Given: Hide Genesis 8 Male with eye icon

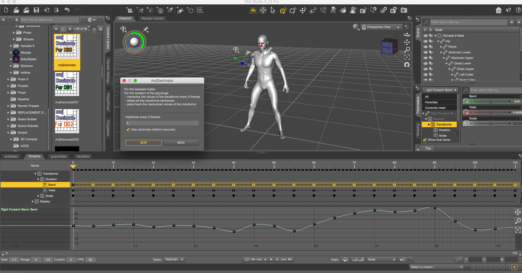Looking at the screenshot, I should click(x=425, y=36).
